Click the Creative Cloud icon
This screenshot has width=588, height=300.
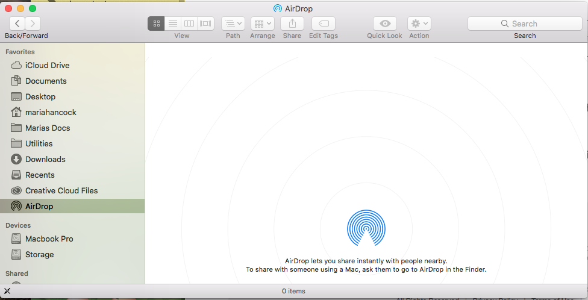(16, 191)
